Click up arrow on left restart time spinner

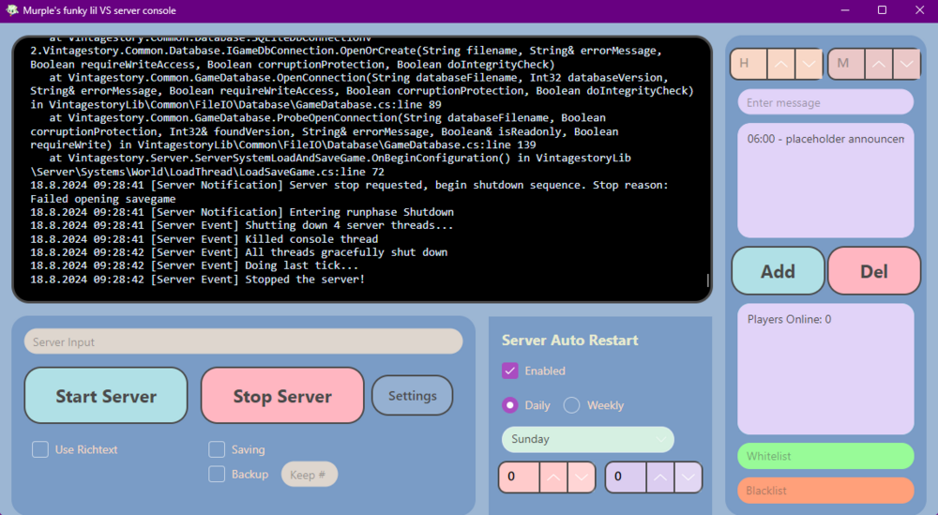(553, 477)
